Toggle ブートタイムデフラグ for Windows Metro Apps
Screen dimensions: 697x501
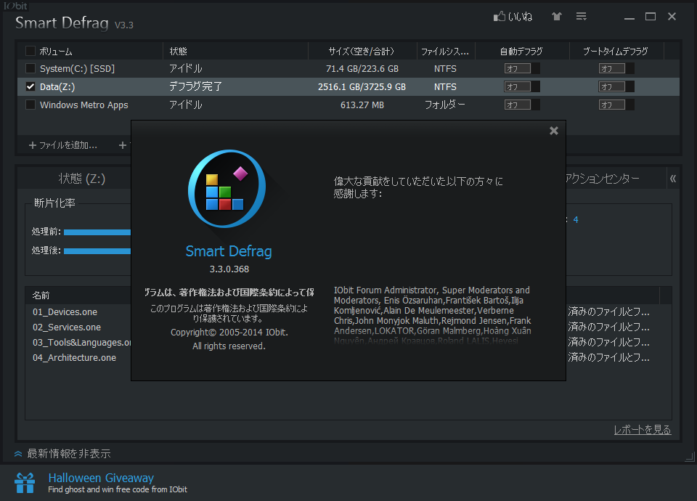point(615,104)
